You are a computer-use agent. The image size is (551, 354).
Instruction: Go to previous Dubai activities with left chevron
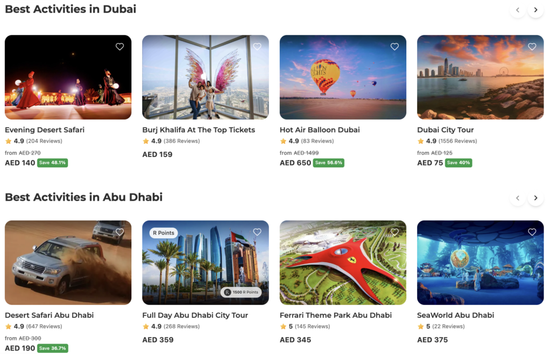[x=518, y=10]
